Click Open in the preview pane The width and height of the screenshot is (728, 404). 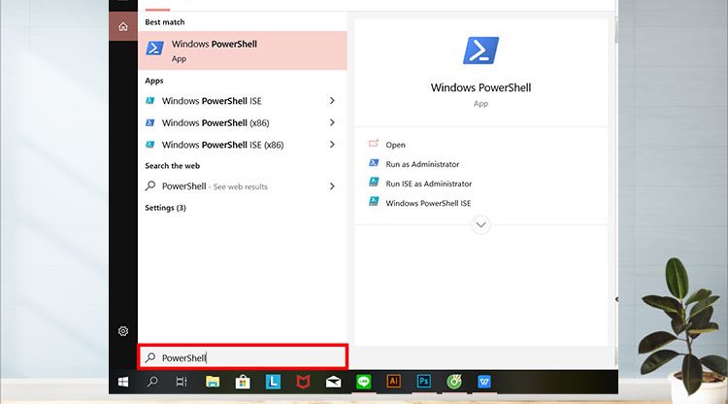(396, 145)
